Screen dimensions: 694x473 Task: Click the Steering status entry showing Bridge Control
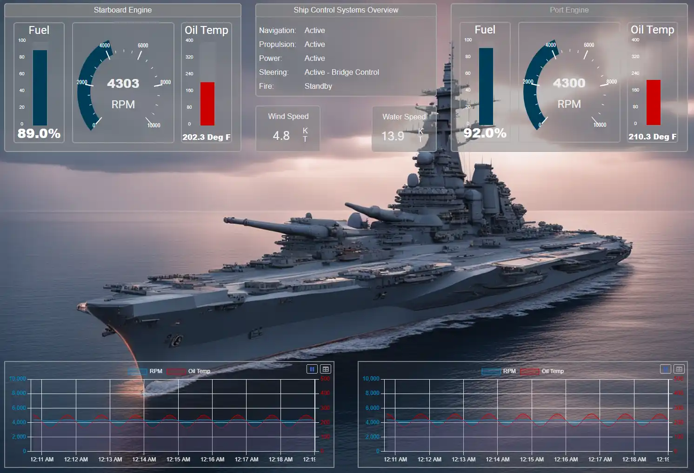(341, 72)
